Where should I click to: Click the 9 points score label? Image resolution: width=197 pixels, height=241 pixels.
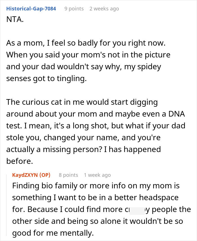point(74,9)
